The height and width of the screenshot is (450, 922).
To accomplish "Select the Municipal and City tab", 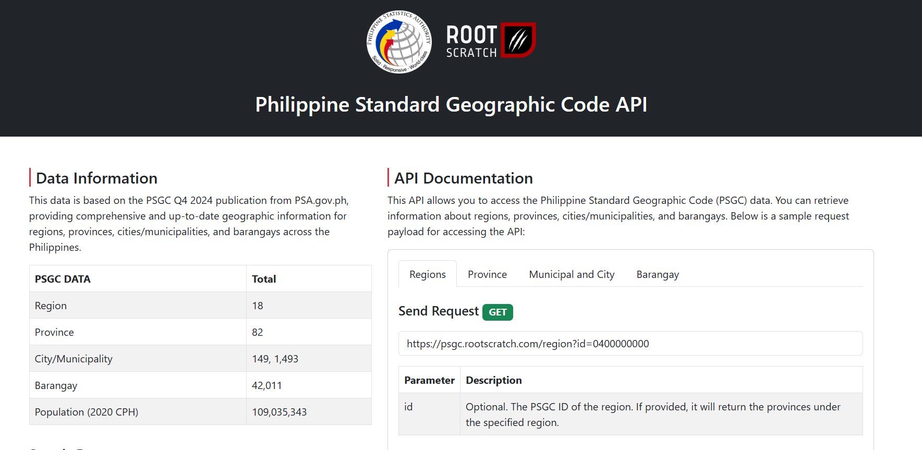I will point(572,274).
